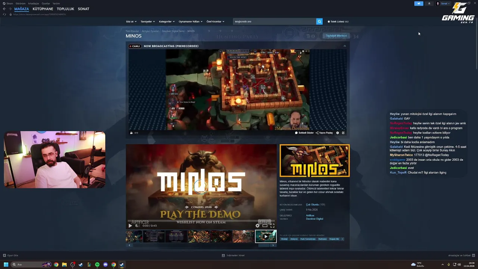Click the store search magnifier button
Image resolution: width=478 pixels, height=269 pixels.
(x=319, y=21)
